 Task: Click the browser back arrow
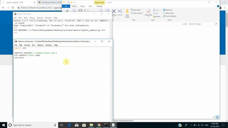(x=3, y=8)
